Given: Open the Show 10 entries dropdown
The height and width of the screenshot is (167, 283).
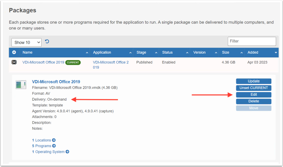Looking at the screenshot, I should point(27,42).
